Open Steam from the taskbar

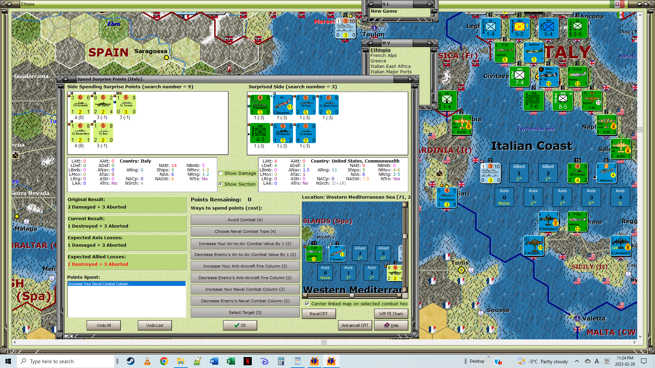click(131, 361)
